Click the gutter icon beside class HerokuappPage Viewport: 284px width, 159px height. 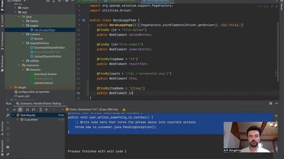[x=83, y=20]
